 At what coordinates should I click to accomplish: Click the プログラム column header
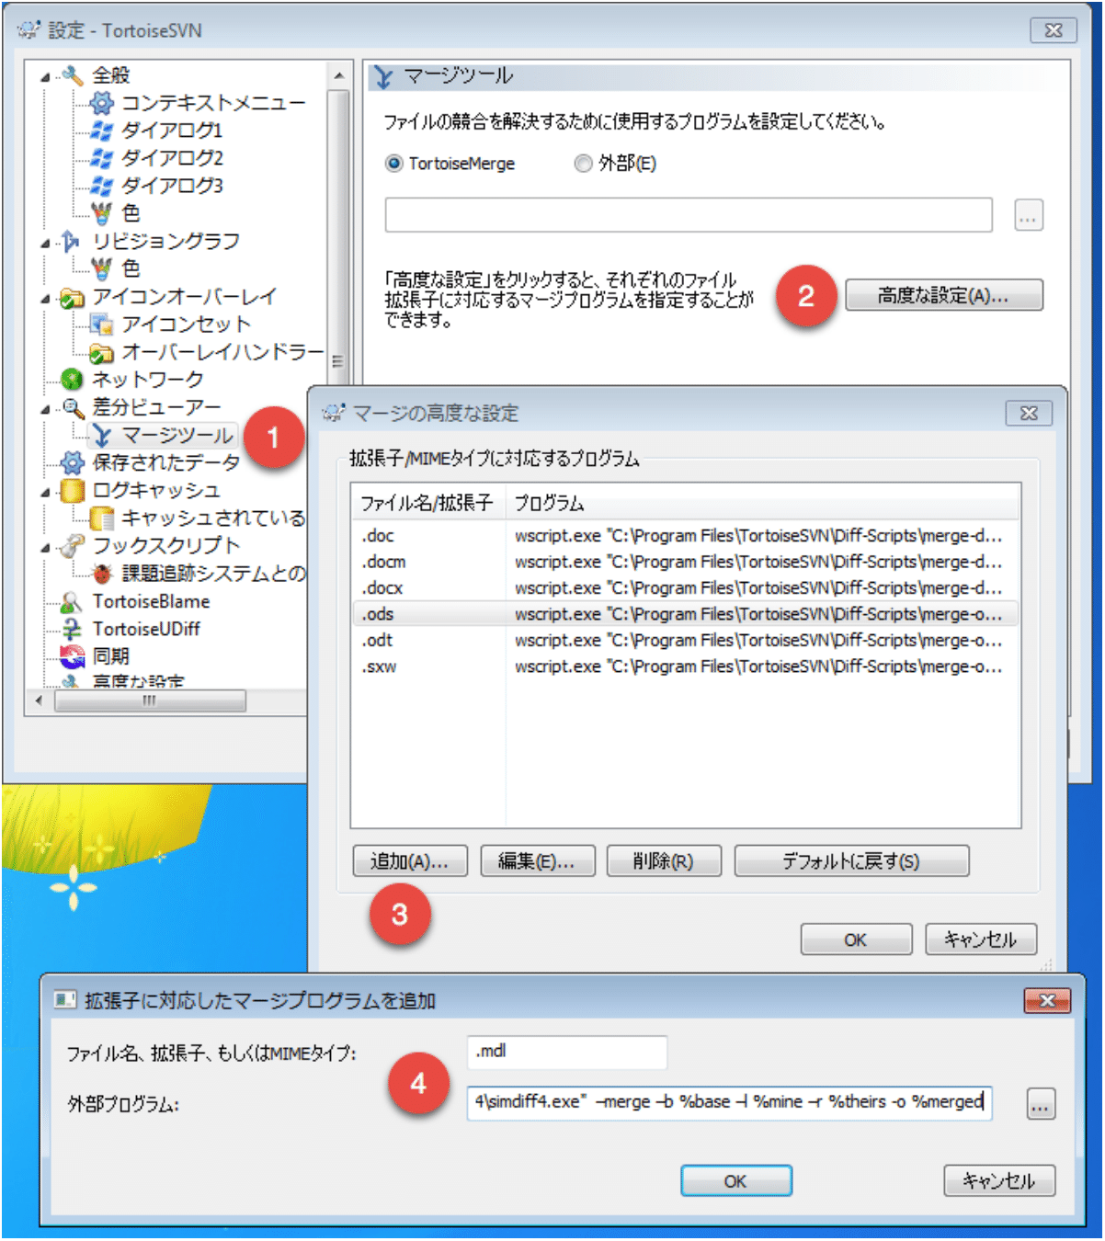pos(762,503)
